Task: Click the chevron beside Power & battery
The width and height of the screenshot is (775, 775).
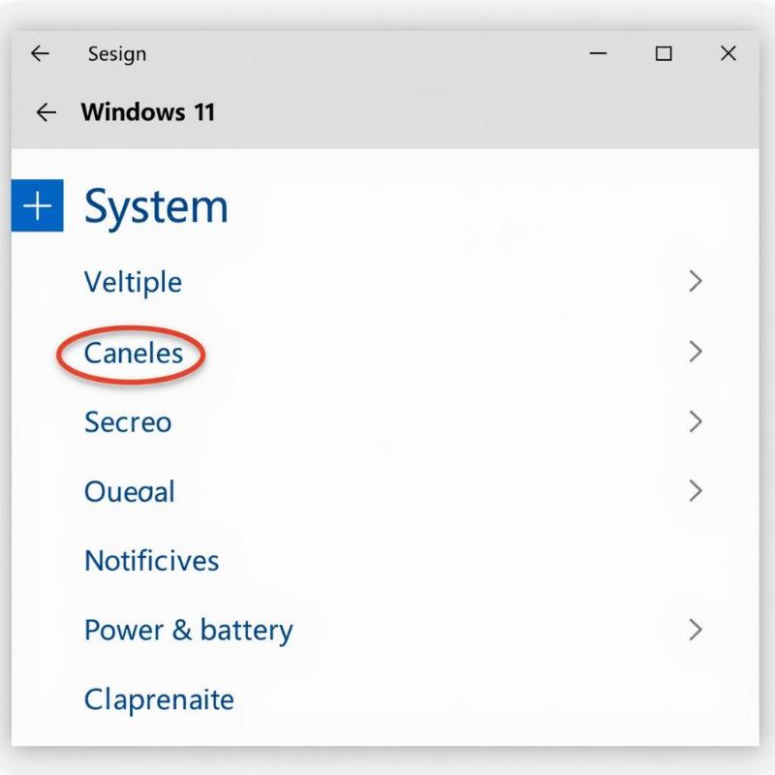Action: 696,630
